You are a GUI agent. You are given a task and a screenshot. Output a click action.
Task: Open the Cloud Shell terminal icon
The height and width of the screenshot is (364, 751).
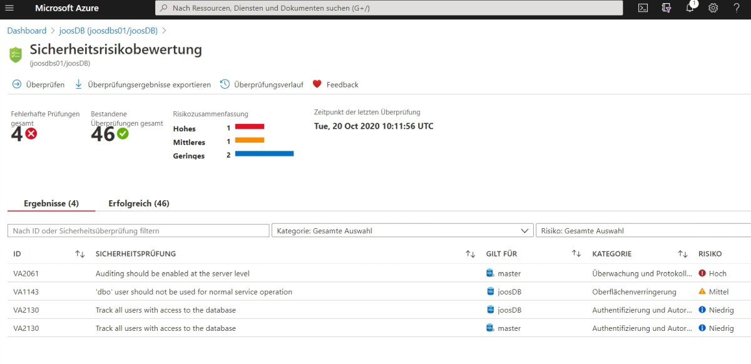coord(642,8)
